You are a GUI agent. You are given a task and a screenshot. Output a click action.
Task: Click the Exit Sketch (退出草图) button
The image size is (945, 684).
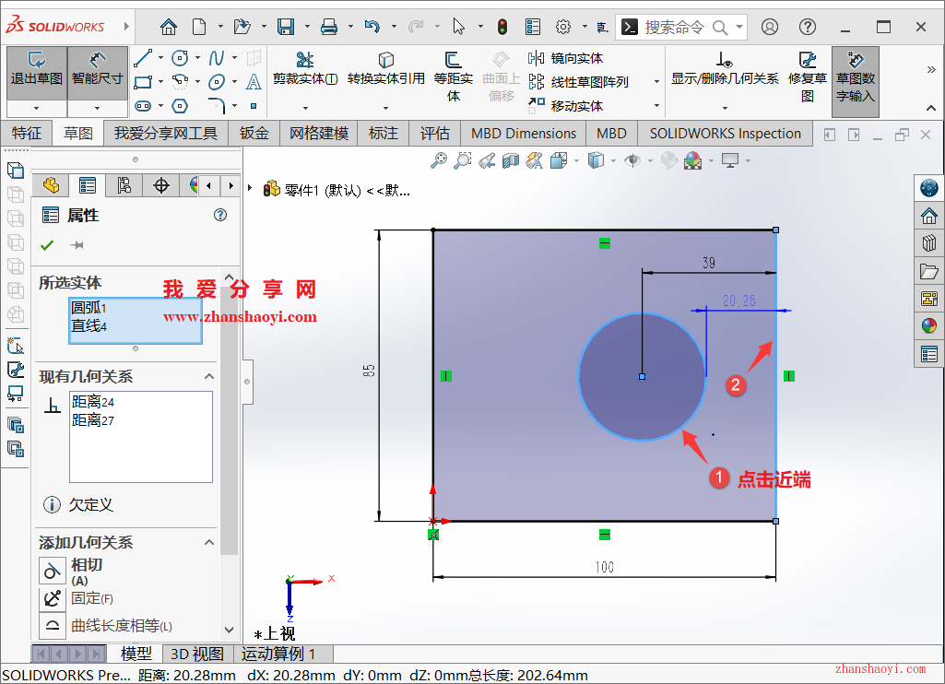coord(37,73)
